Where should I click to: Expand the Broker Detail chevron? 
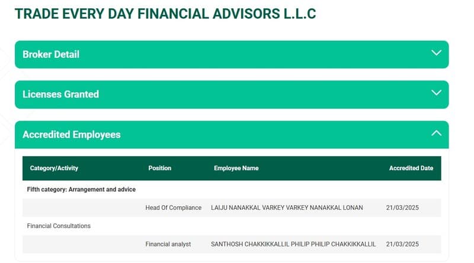436,53
